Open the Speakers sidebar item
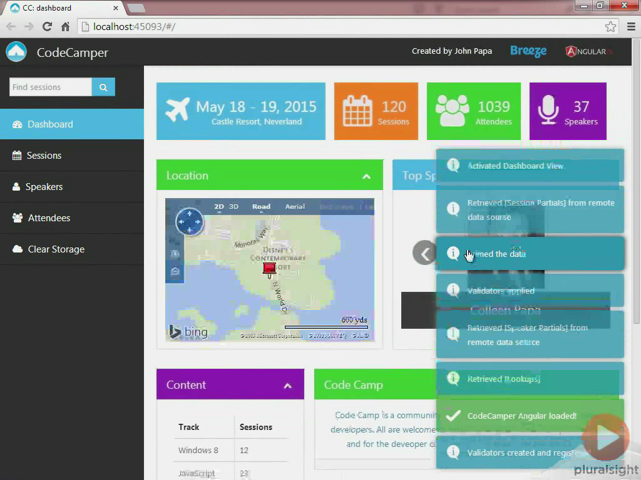The image size is (641, 480). [x=72, y=186]
